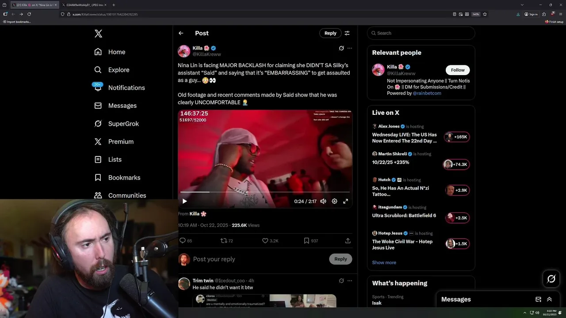566x318 pixels.
Task: Open the browser application menu
Action: tap(560, 14)
